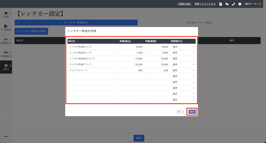Screen dimensions: 266x143
Task: Click the three-dots icon at sidebar bottom
Action: [x=6, y=137]
